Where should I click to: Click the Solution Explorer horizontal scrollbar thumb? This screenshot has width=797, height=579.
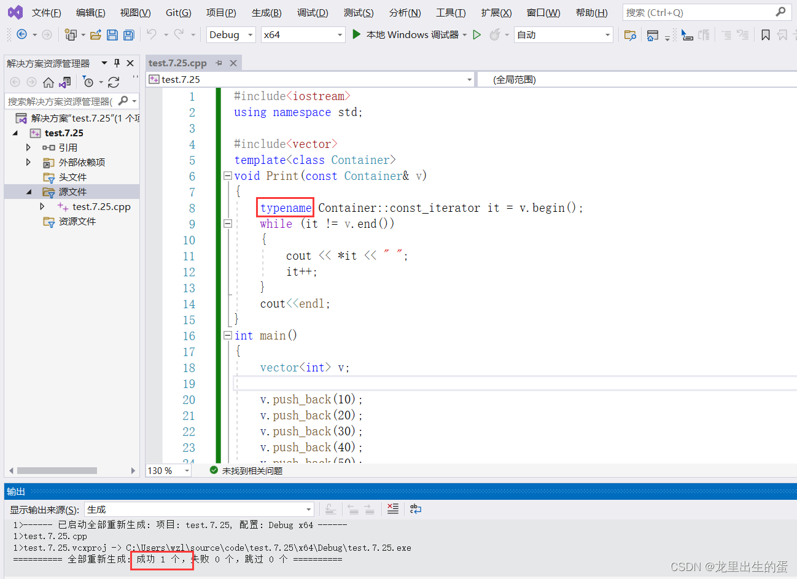(57, 471)
